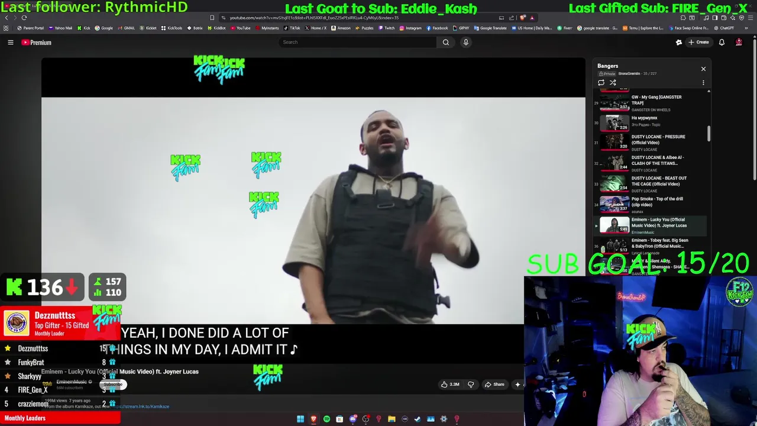
Task: Select BEAST OUT THE CAGE playlist entry
Action: pos(651,184)
